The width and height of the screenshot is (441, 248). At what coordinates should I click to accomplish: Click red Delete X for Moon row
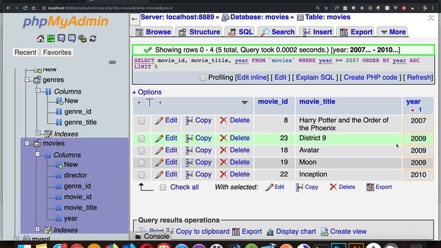(x=223, y=163)
